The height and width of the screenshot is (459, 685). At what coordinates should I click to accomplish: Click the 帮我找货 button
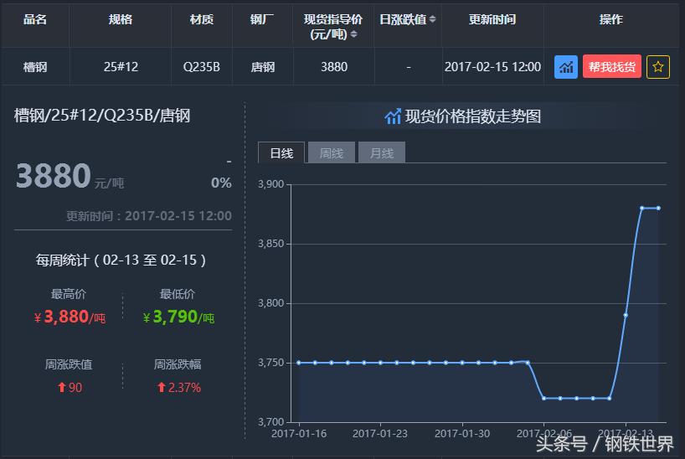(x=611, y=67)
